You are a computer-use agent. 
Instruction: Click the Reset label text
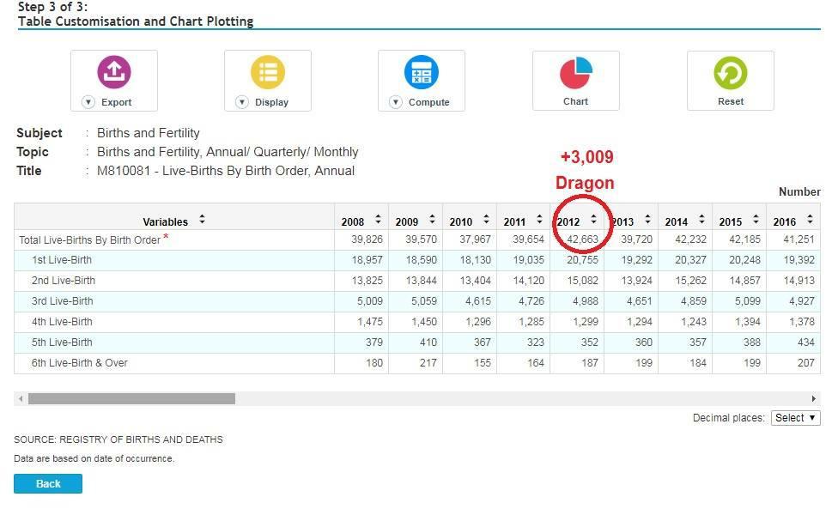(x=731, y=101)
